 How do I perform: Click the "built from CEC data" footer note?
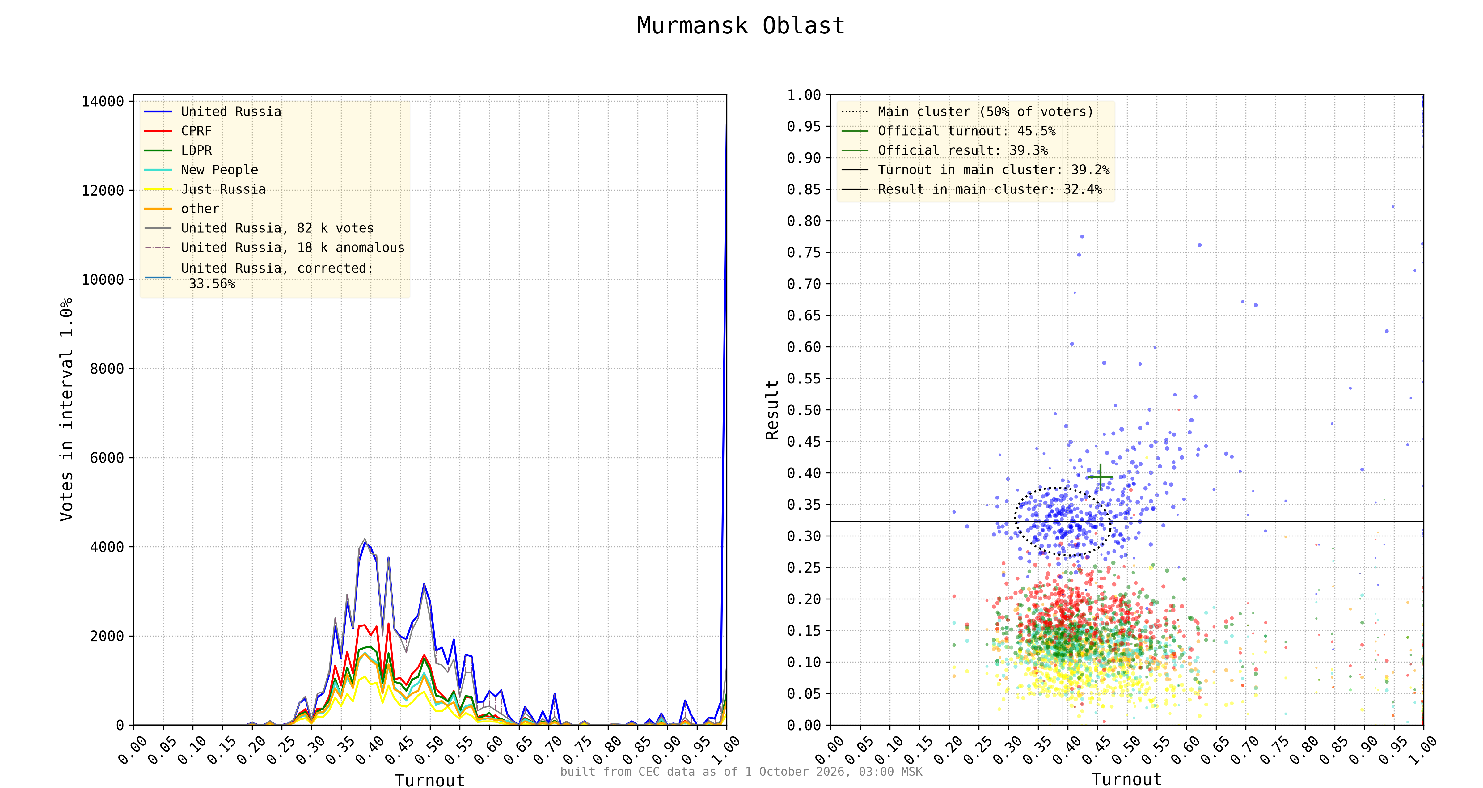pos(741,772)
